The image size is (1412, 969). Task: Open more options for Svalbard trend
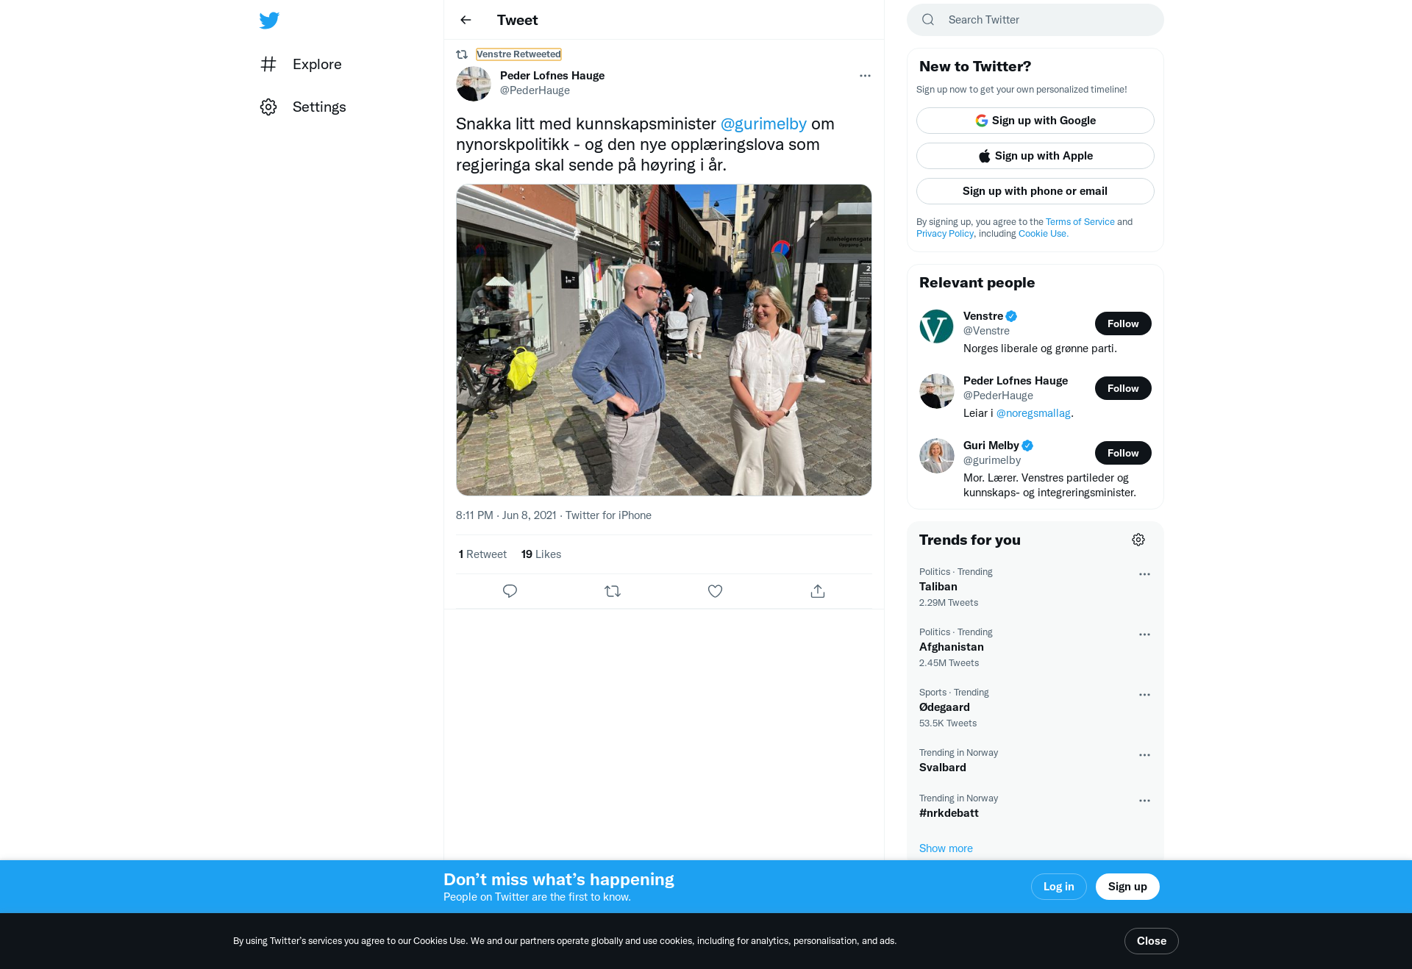coord(1144,755)
